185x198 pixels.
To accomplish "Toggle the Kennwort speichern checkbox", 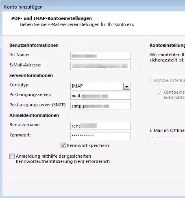I will pos(63,145).
